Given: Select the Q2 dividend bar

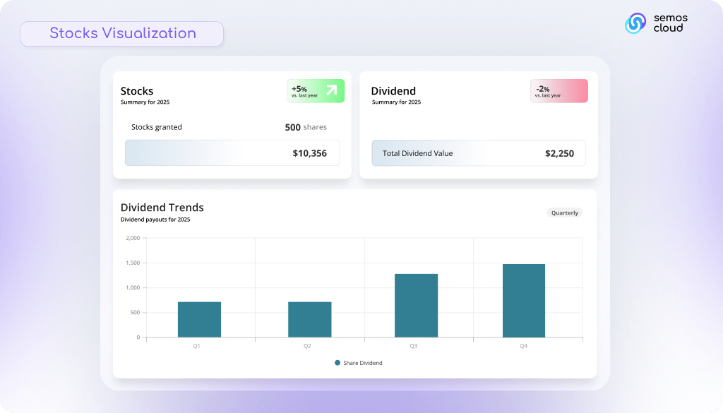Looking at the screenshot, I should tap(309, 319).
